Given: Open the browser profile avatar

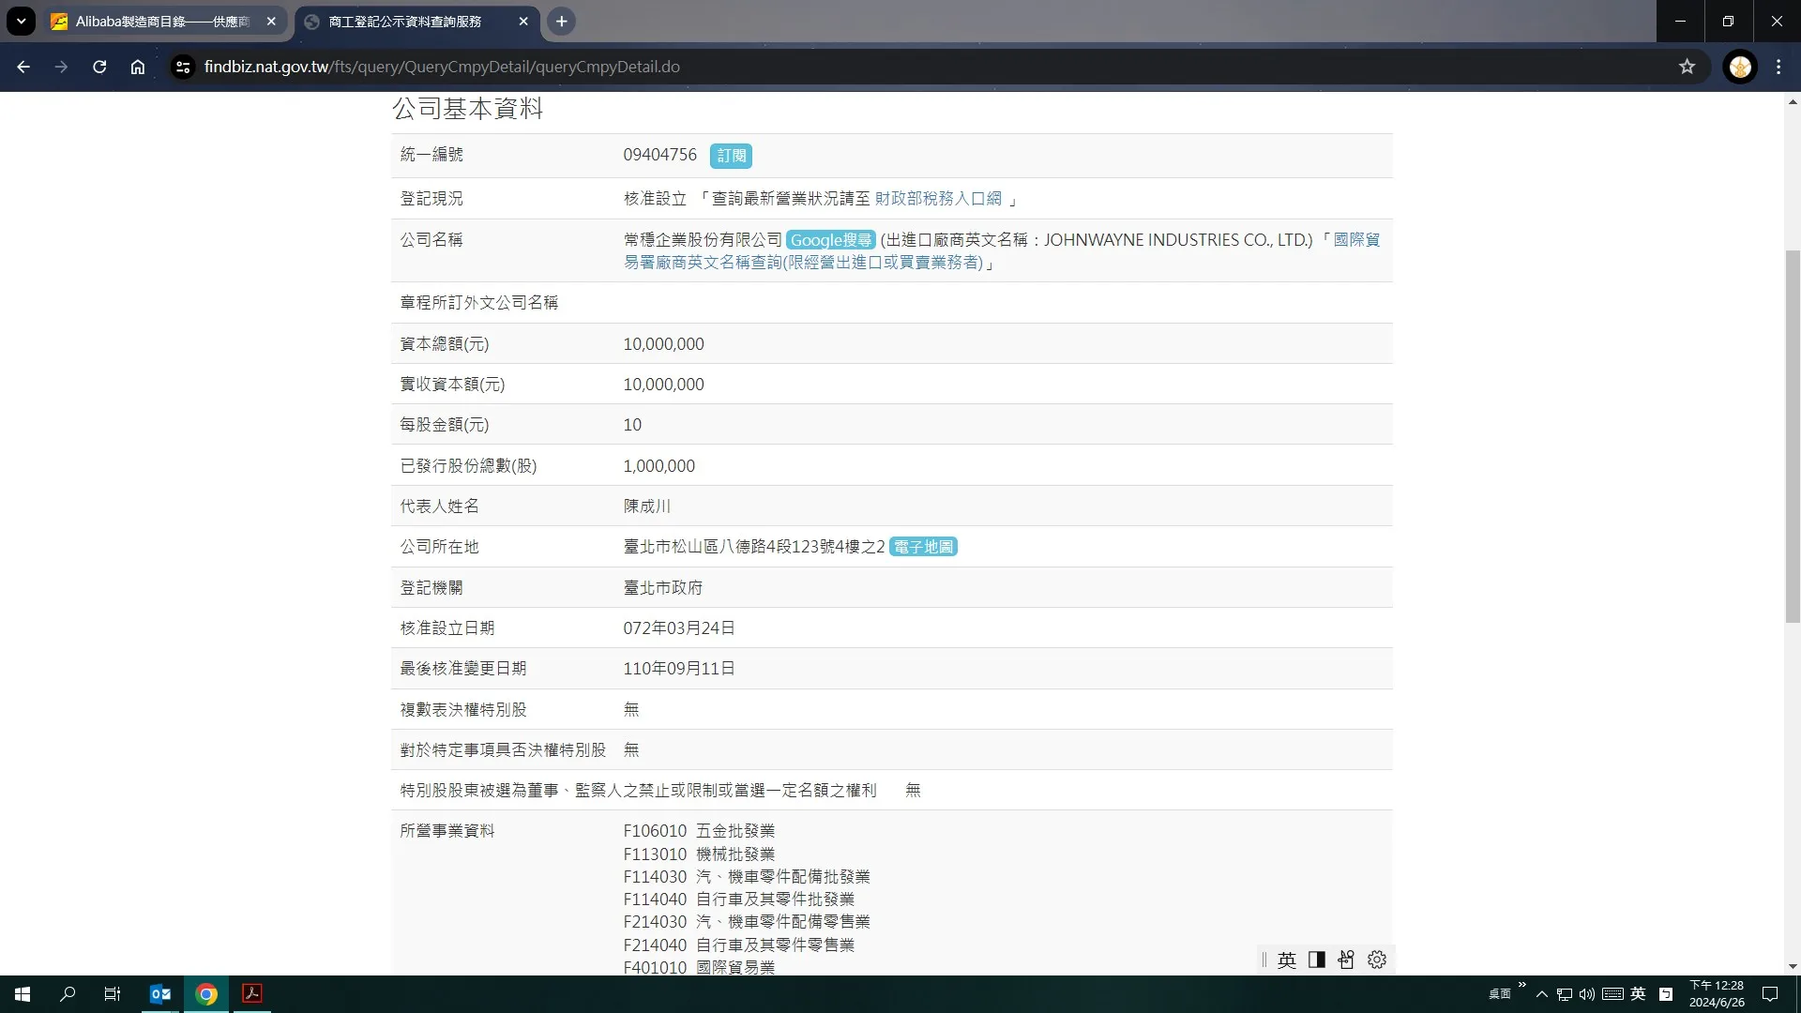Looking at the screenshot, I should pyautogui.click(x=1740, y=67).
